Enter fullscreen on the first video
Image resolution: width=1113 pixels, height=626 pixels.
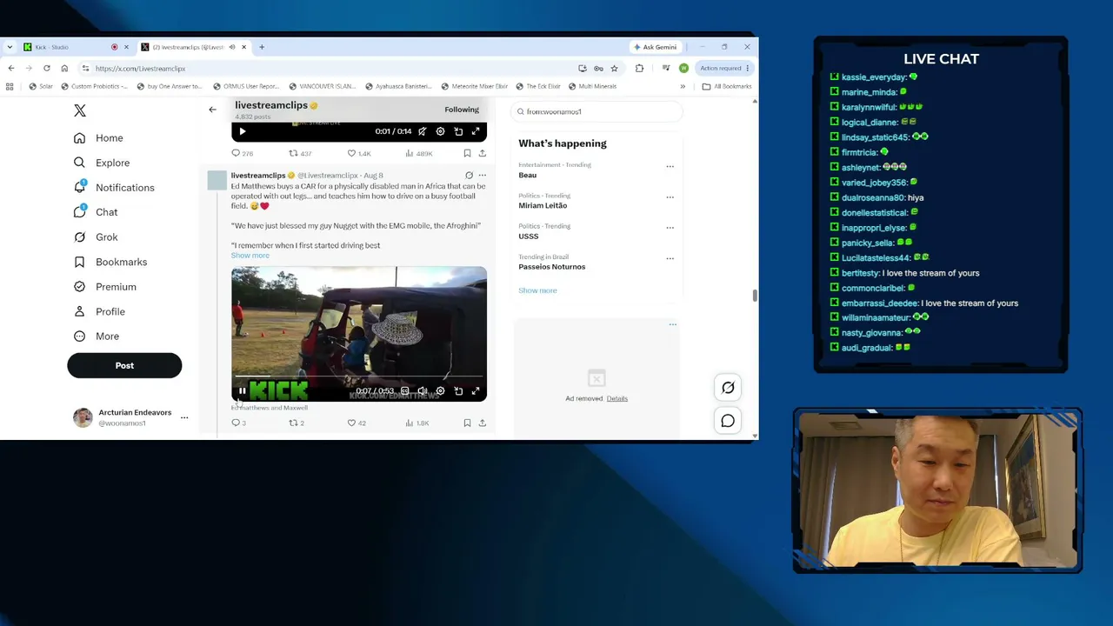pyautogui.click(x=476, y=132)
